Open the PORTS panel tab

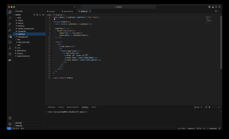pyautogui.click(x=94, y=107)
